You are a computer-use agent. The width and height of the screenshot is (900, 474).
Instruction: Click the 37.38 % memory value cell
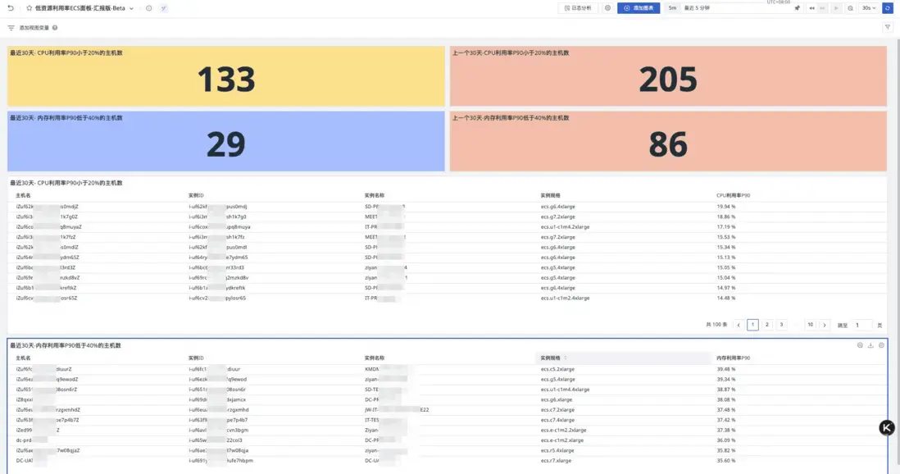point(726,431)
